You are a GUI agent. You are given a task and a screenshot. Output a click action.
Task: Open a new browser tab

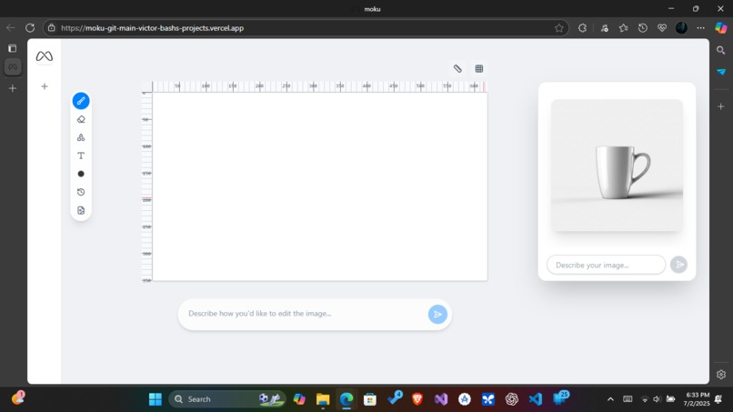(13, 88)
